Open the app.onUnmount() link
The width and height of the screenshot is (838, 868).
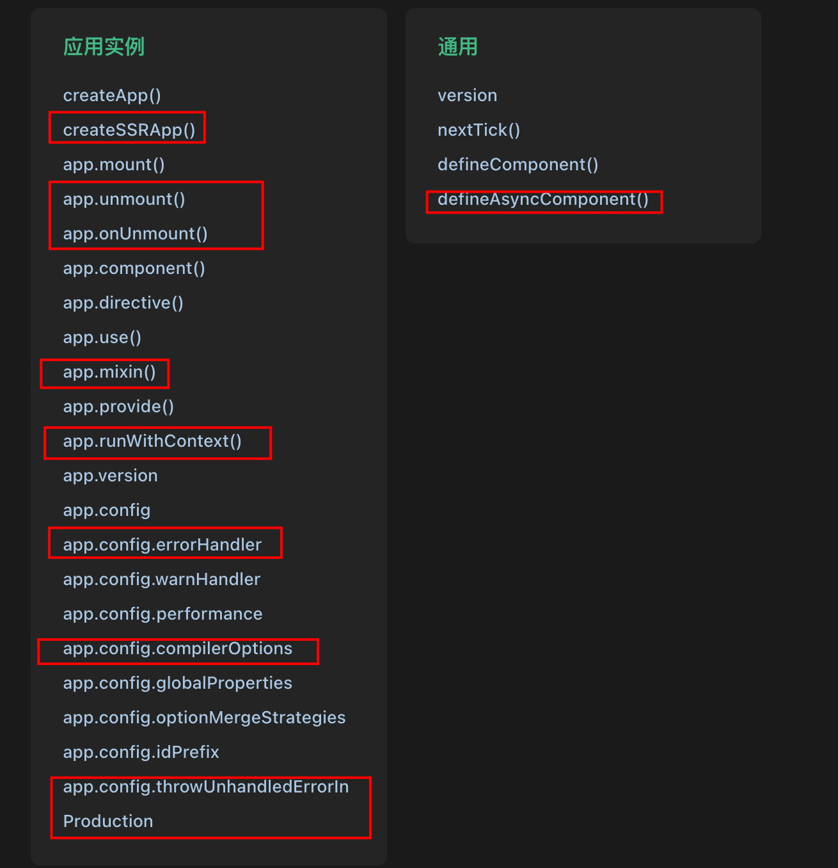(136, 234)
